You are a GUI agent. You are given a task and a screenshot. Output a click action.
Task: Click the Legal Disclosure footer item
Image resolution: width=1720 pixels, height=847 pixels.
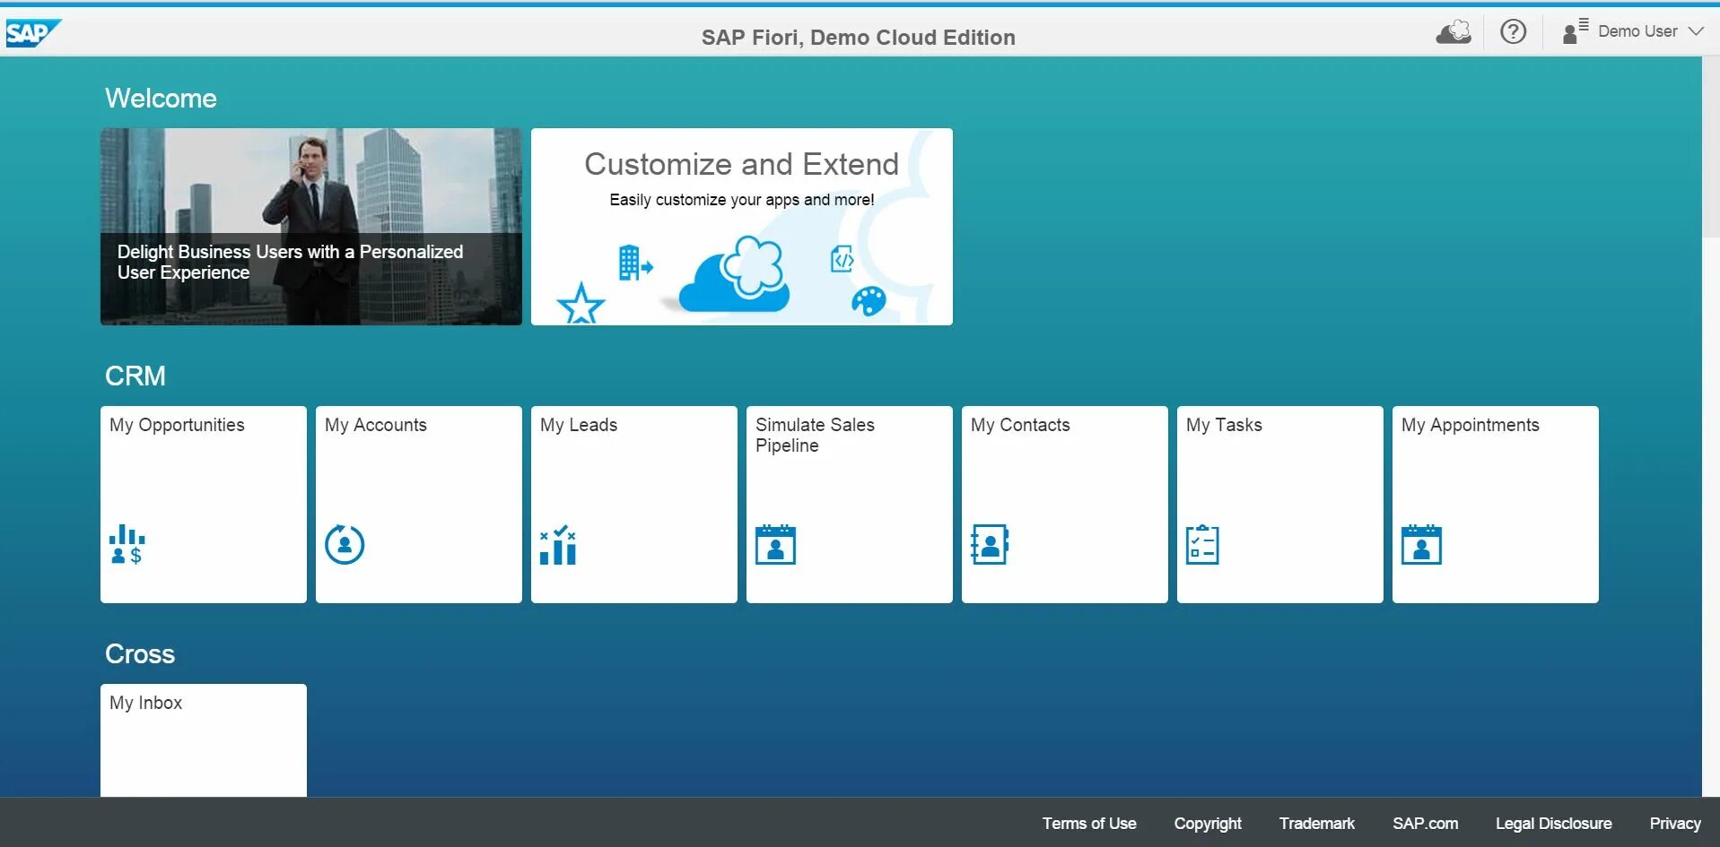pos(1553,823)
